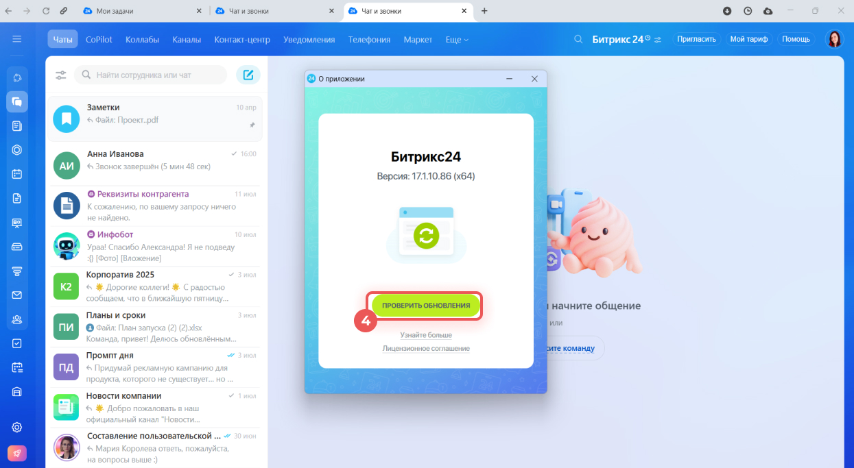Image resolution: width=854 pixels, height=468 pixels.
Task: Open the people group icon in sidebar
Action: [17, 319]
